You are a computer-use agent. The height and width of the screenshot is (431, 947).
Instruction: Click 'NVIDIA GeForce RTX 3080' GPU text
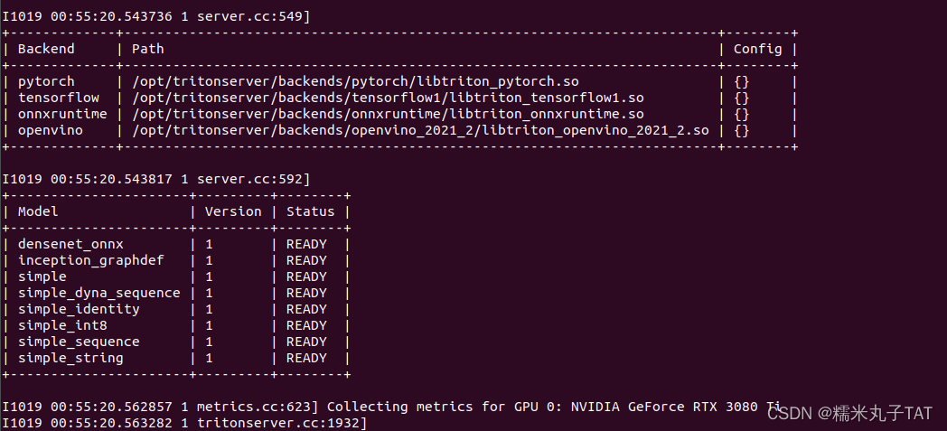click(664, 407)
